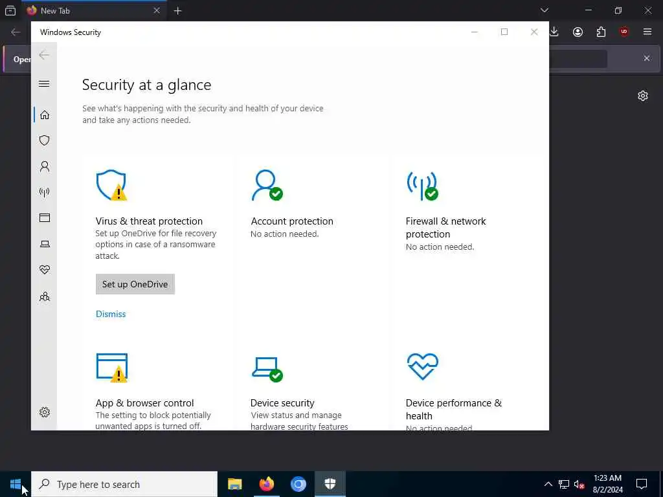This screenshot has width=663, height=497.
Task: Select the New Tab tab in Firefox
Action: tap(94, 10)
